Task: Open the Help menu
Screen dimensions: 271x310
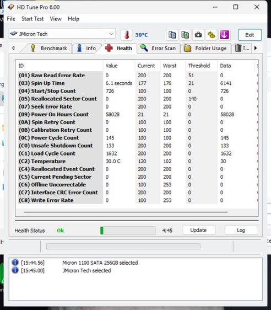Action: pyautogui.click(x=73, y=19)
